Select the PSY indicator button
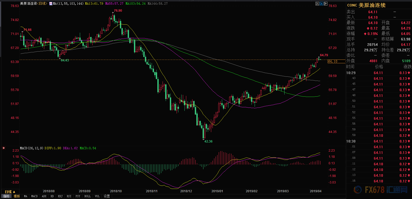 point(78,196)
